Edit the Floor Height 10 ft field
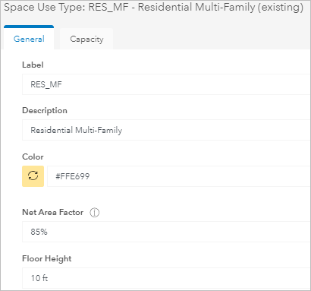 (166, 278)
